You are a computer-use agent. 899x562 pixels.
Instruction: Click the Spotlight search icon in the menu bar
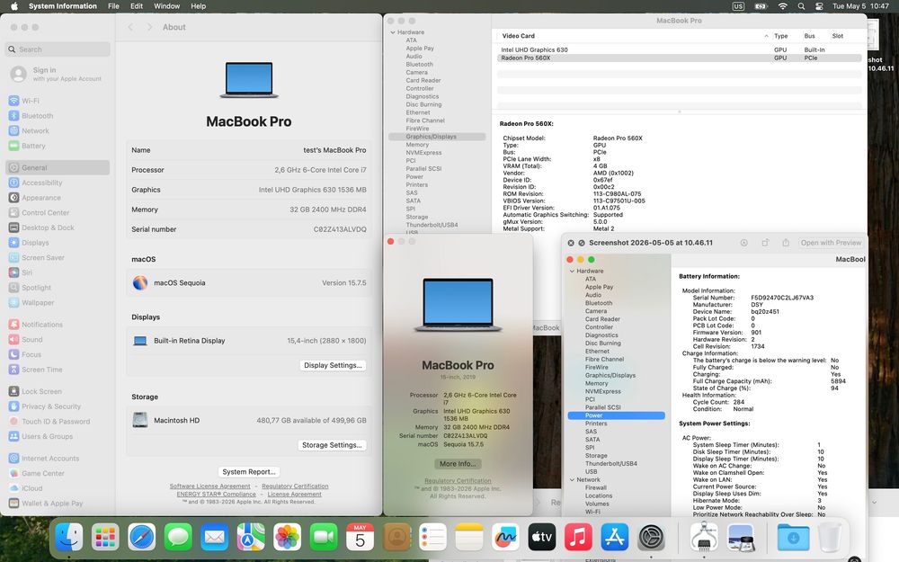click(x=801, y=6)
